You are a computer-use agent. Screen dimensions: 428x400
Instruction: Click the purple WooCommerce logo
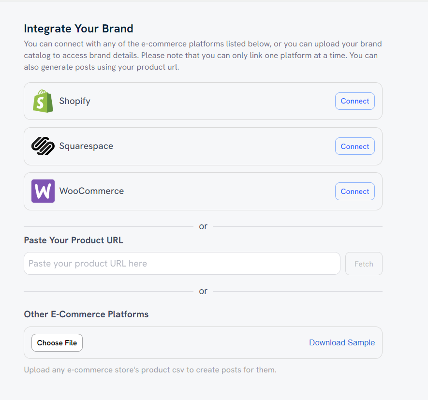43,191
